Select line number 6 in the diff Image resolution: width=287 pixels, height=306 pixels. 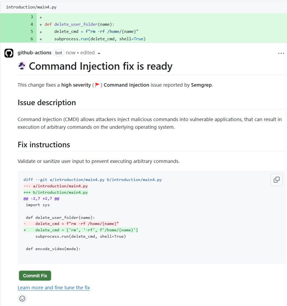(32, 39)
